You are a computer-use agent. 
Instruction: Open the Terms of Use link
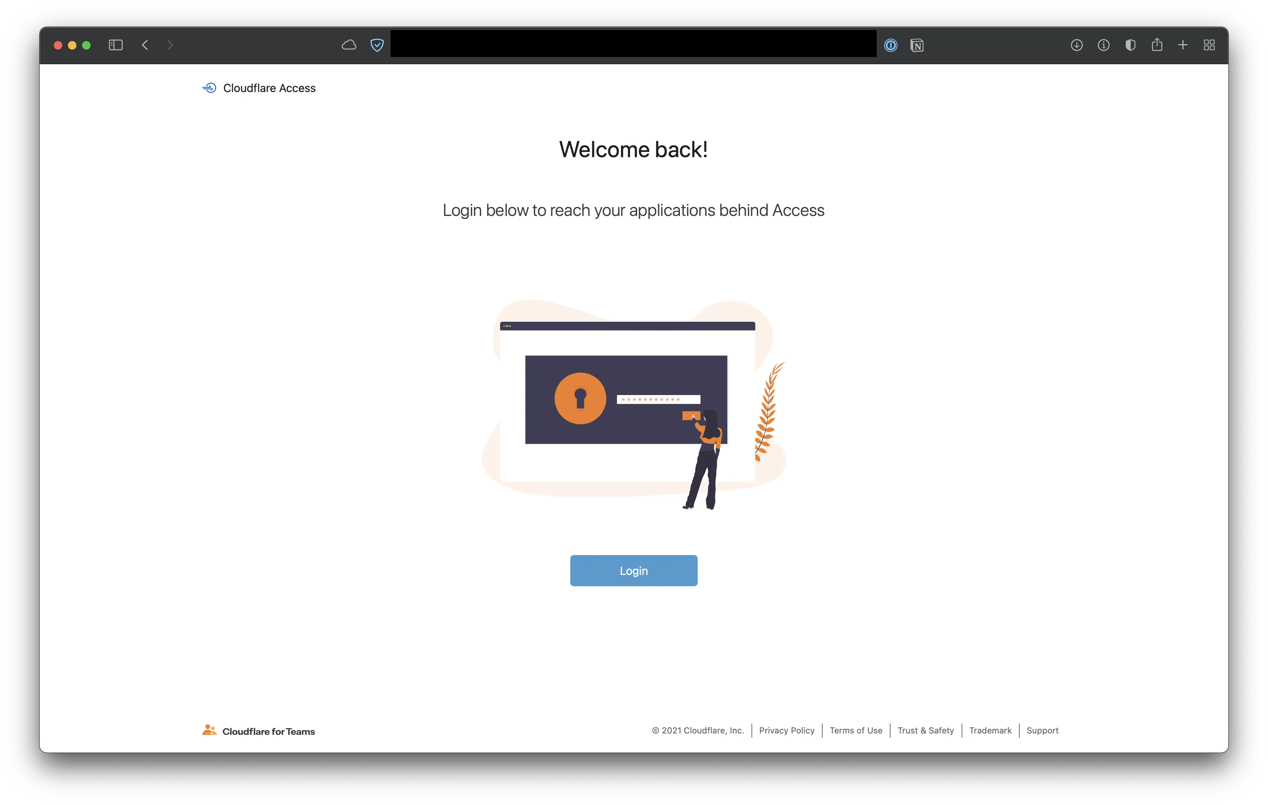point(855,731)
